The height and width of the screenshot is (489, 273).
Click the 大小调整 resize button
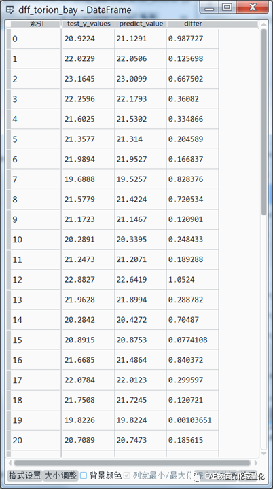pyautogui.click(x=60, y=475)
